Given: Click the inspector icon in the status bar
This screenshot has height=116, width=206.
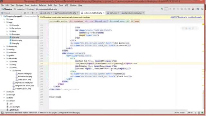Looking at the screenshot, I should pos(199,113).
